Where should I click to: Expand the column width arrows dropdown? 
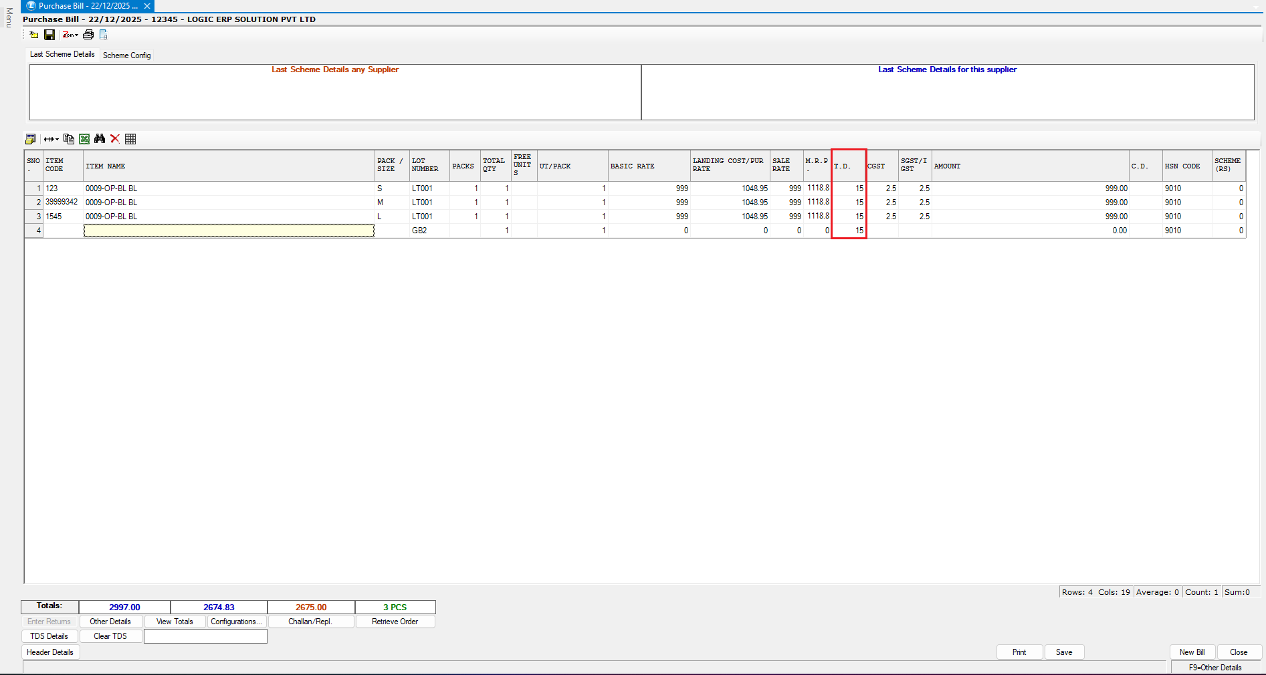(51, 139)
